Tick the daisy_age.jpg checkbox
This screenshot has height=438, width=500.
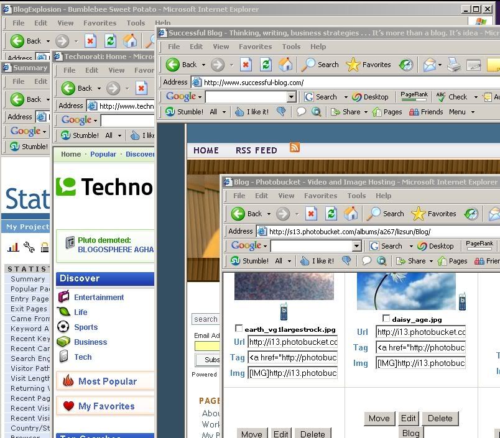[386, 318]
